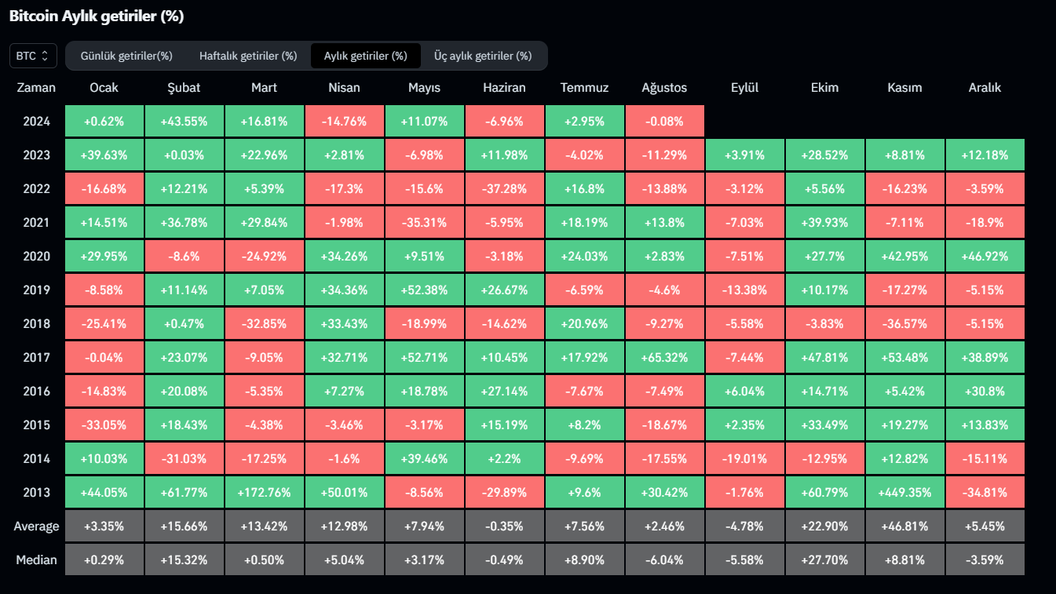Switch to Günlük getiriler(%) tab
The image size is (1056, 594).
pyautogui.click(x=126, y=56)
